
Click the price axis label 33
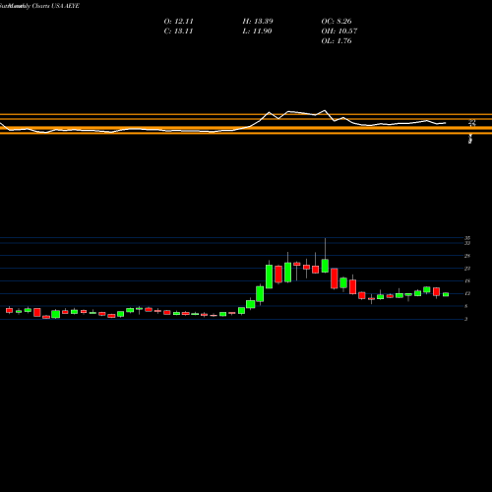[x=467, y=243]
